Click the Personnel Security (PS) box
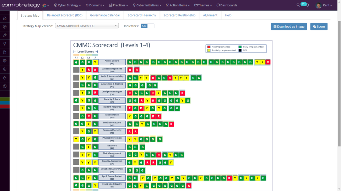 coord(112,132)
